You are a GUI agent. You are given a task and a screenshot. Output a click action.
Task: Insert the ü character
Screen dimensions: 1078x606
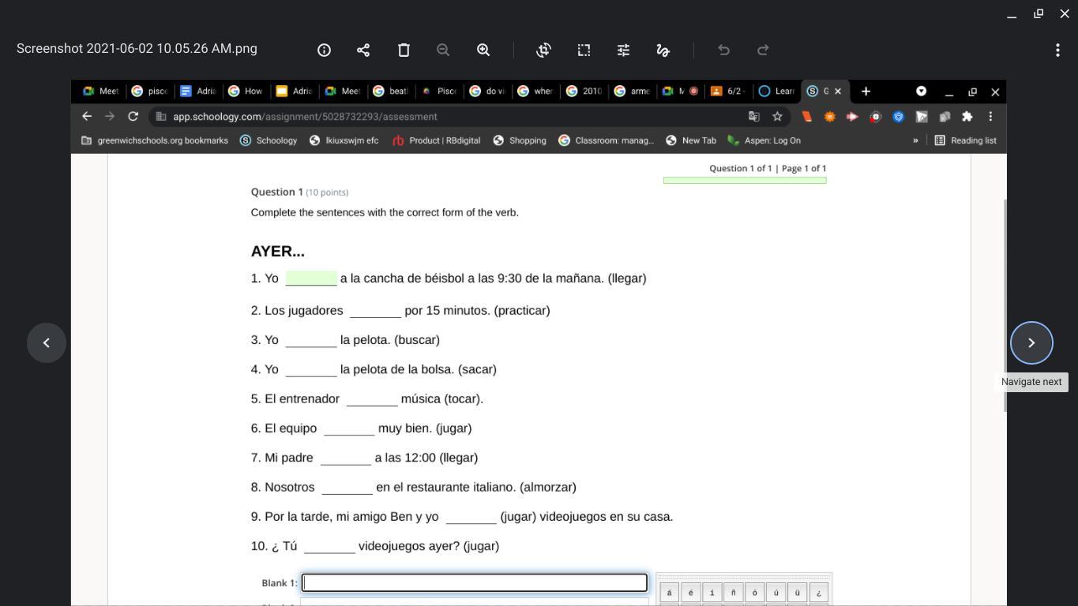coord(797,593)
